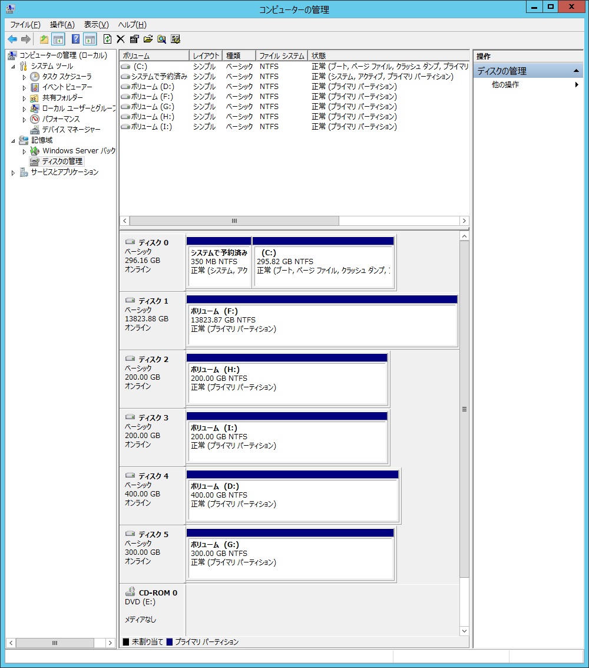The height and width of the screenshot is (668, 589).
Task: Open the 表示(V) menu
Action: 96,25
